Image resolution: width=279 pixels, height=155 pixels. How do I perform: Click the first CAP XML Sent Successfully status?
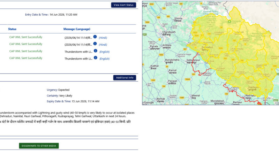point(26,37)
